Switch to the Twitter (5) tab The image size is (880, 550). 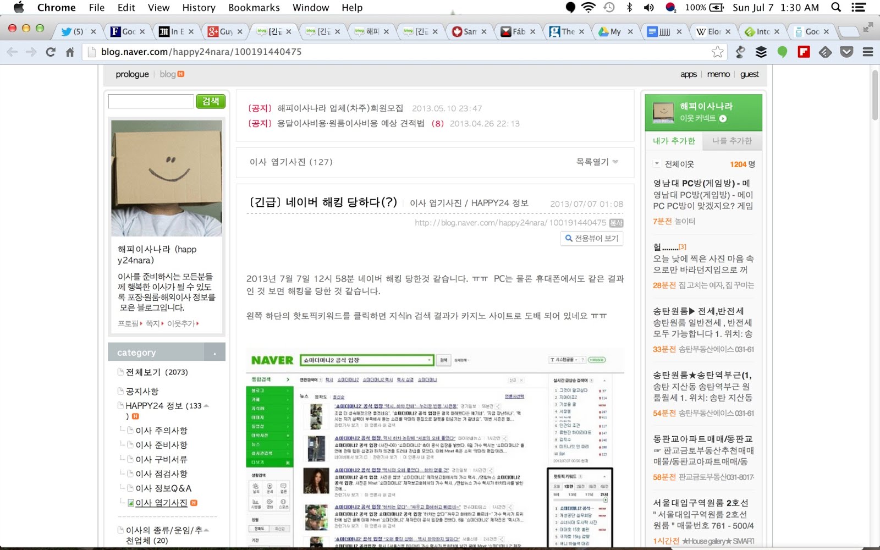pyautogui.click(x=78, y=31)
